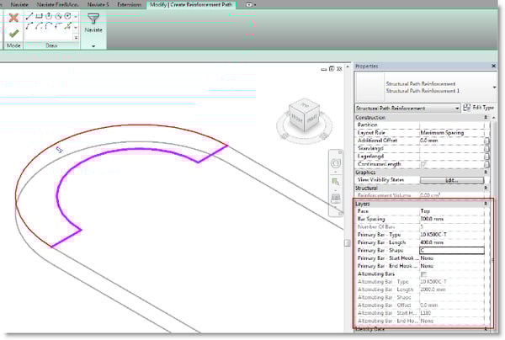This screenshot has width=505, height=340.
Task: Open ribbon display options dropdown
Action: (251, 5)
